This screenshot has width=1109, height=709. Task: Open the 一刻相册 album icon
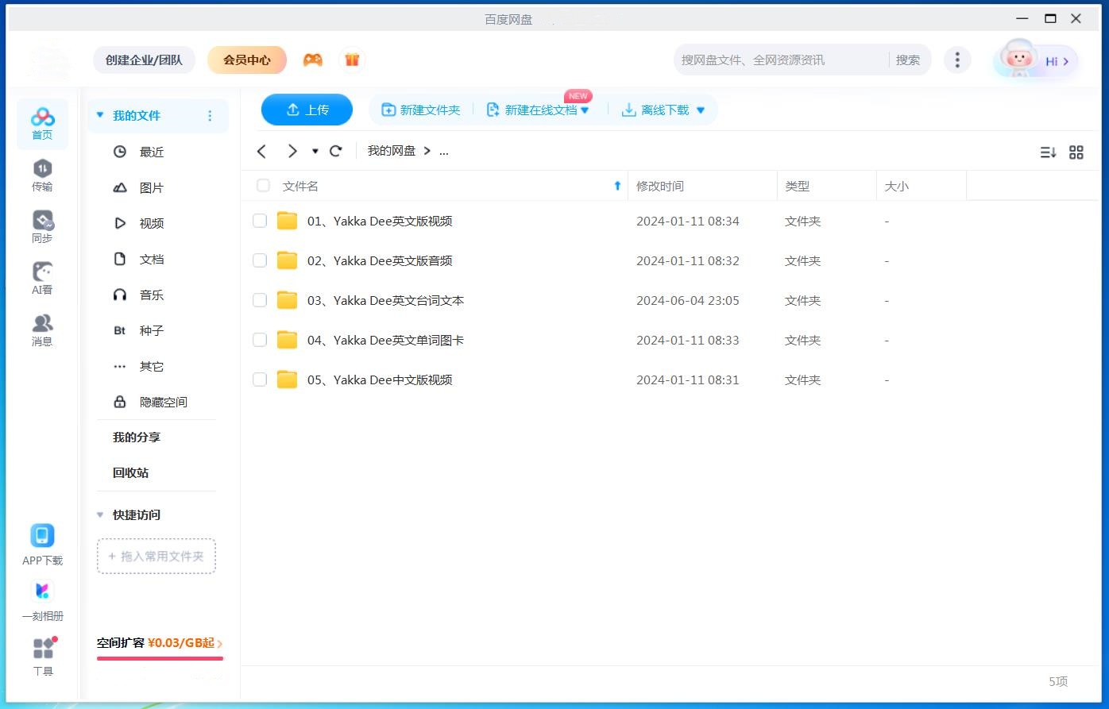pyautogui.click(x=42, y=591)
